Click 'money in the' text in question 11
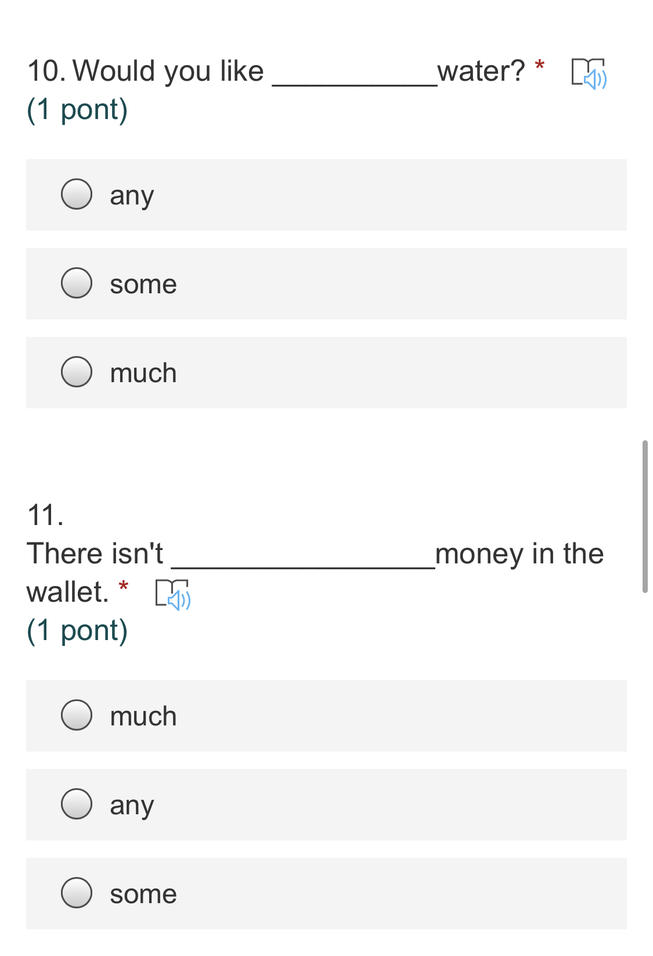This screenshot has height=956, width=653. pyautogui.click(x=519, y=554)
